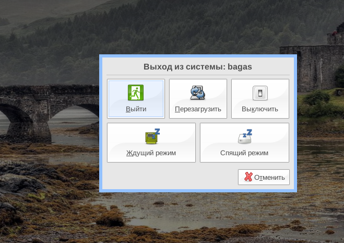
Task: Click the Выйти label text
Action: click(136, 109)
